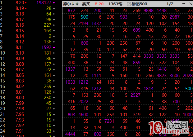Click the diamond icon in the 8.14 row

pyautogui.click(x=54, y=36)
